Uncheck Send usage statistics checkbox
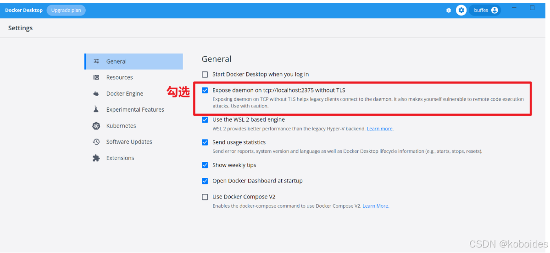The image size is (550, 253). (205, 142)
